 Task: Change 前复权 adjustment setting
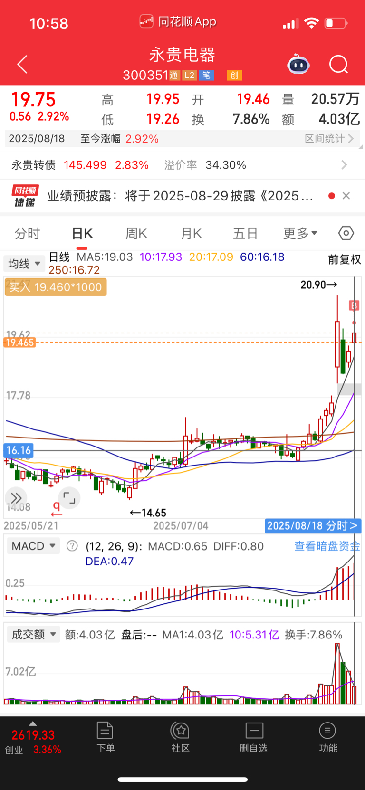(345, 259)
